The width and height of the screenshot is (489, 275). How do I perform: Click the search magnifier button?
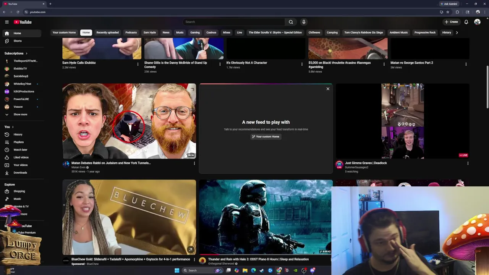pos(291,22)
